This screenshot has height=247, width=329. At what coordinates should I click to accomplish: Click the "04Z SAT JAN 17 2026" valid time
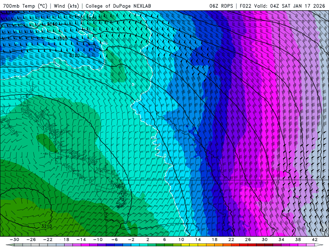click(x=297, y=6)
